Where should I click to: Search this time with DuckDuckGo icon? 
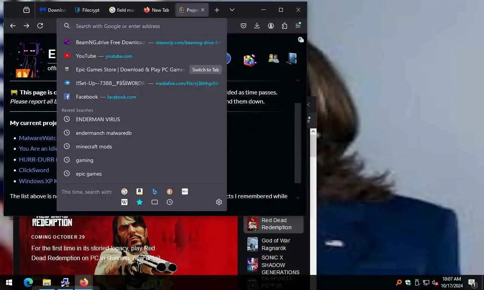pos(170,191)
